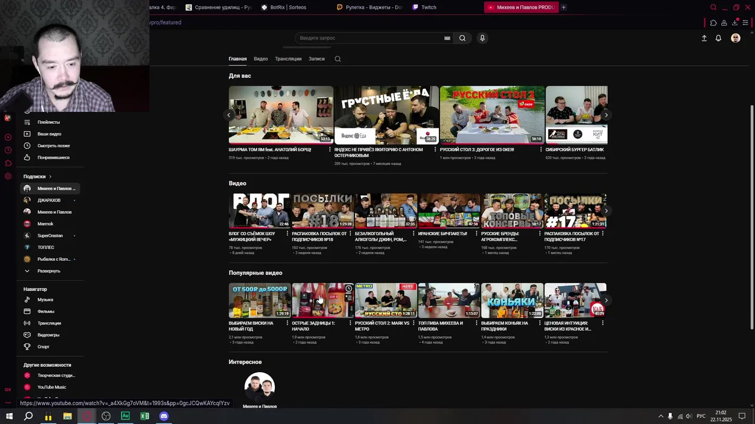
Task: Select Трансляции channel tab
Action: coord(288,59)
